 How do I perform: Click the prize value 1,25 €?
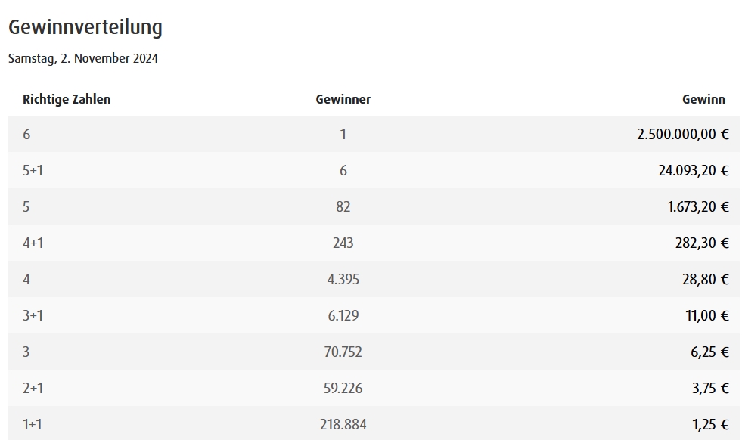click(710, 424)
